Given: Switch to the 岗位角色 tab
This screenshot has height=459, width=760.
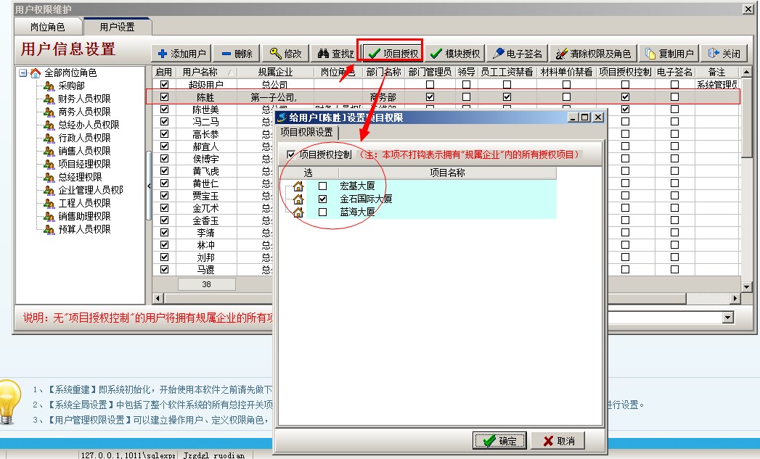Looking at the screenshot, I should (47, 27).
